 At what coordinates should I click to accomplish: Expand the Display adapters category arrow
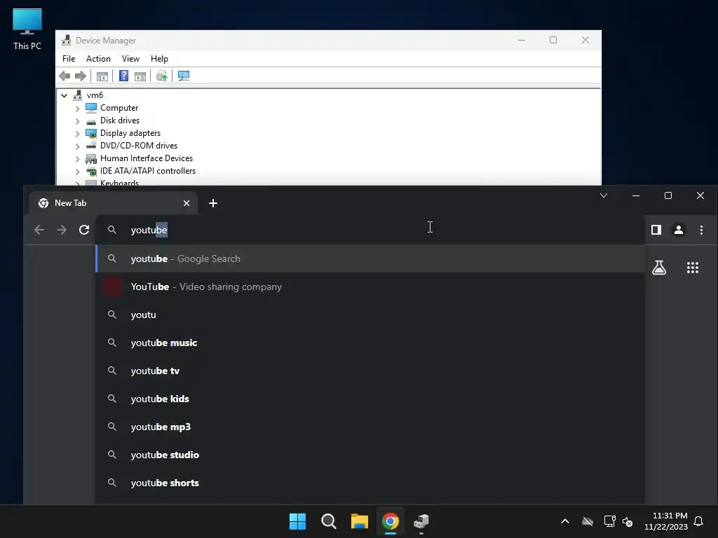(x=77, y=134)
